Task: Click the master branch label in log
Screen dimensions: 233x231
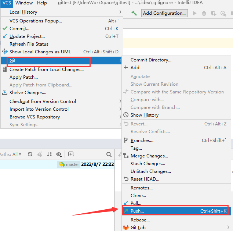Action: click(69, 164)
